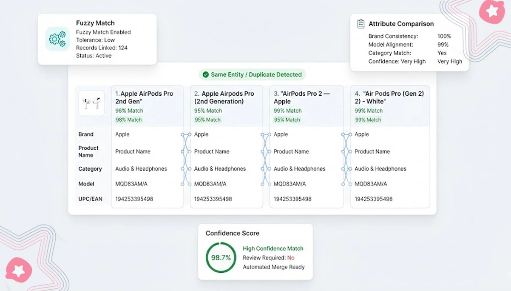Screen dimensions: 511x291
Task: Select the Yes category match value
Action: pos(442,53)
